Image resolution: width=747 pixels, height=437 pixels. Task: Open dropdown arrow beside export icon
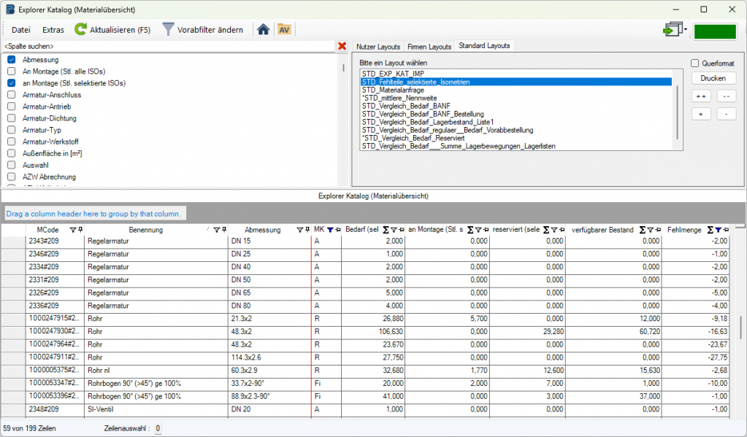click(x=686, y=31)
